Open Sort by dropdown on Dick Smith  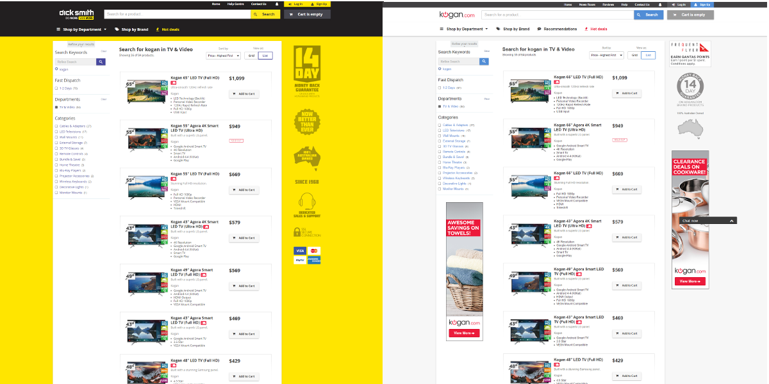coord(224,56)
